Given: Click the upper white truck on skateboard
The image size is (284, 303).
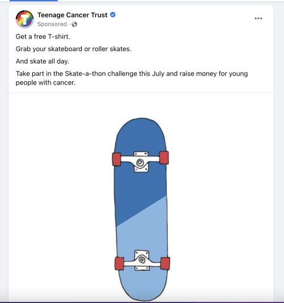Looking at the screenshot, I should point(141,162).
